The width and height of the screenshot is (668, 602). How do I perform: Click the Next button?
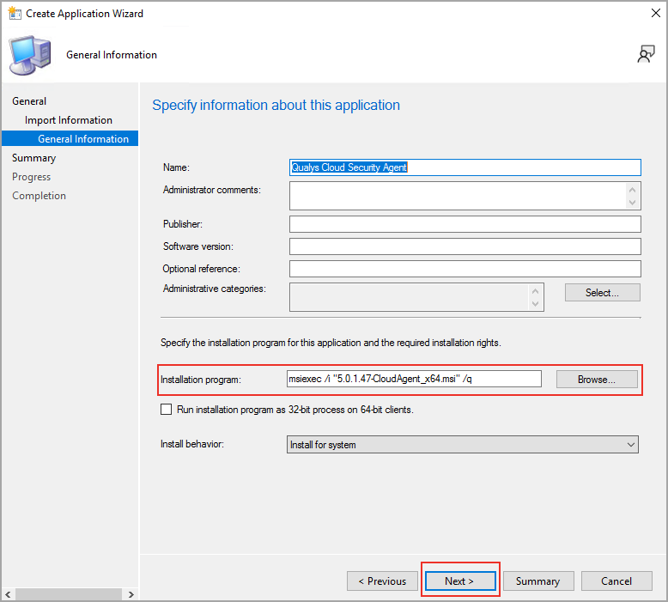(x=460, y=581)
